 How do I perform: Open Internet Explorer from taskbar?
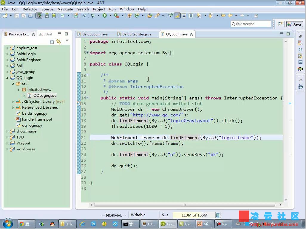point(82,224)
